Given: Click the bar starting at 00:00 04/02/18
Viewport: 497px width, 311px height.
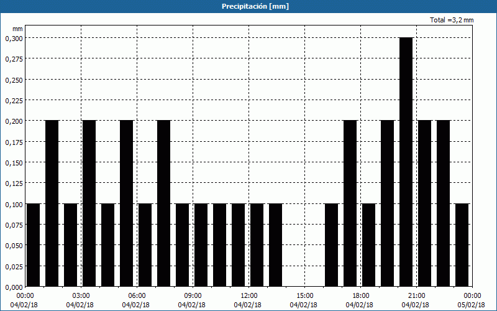Looking at the screenshot, I should (x=34, y=245).
